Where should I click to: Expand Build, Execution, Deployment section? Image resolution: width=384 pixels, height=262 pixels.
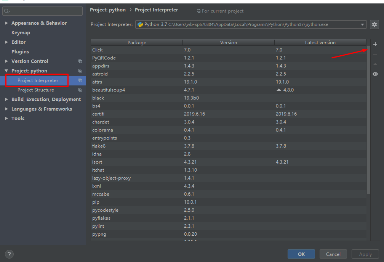click(x=6, y=99)
